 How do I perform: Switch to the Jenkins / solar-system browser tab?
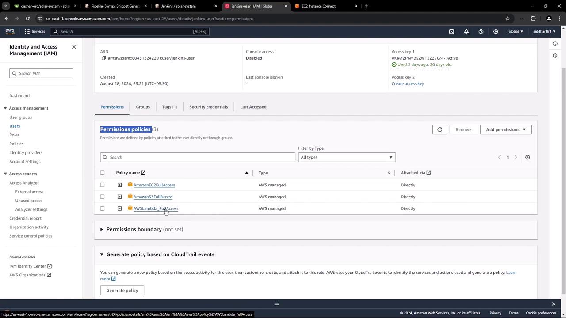point(186,6)
